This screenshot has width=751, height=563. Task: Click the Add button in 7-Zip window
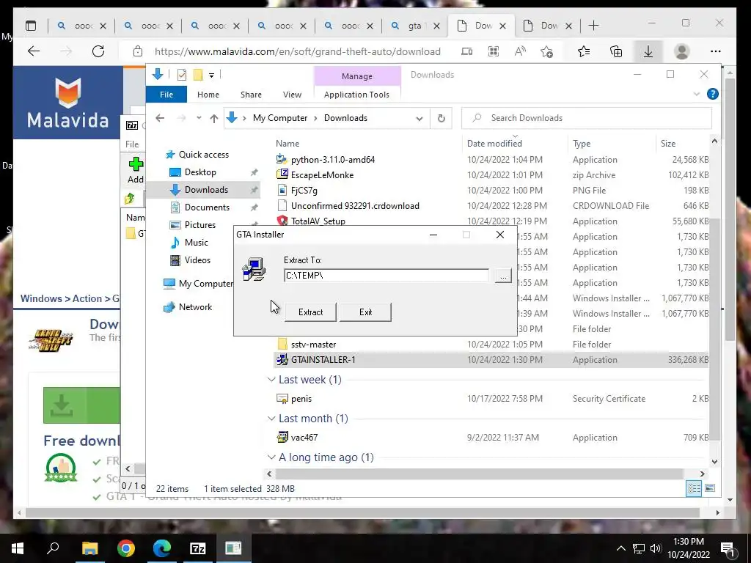point(136,170)
